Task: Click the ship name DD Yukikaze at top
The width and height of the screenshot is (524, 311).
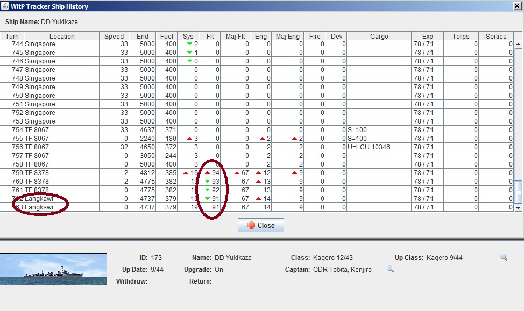Action: pyautogui.click(x=59, y=21)
